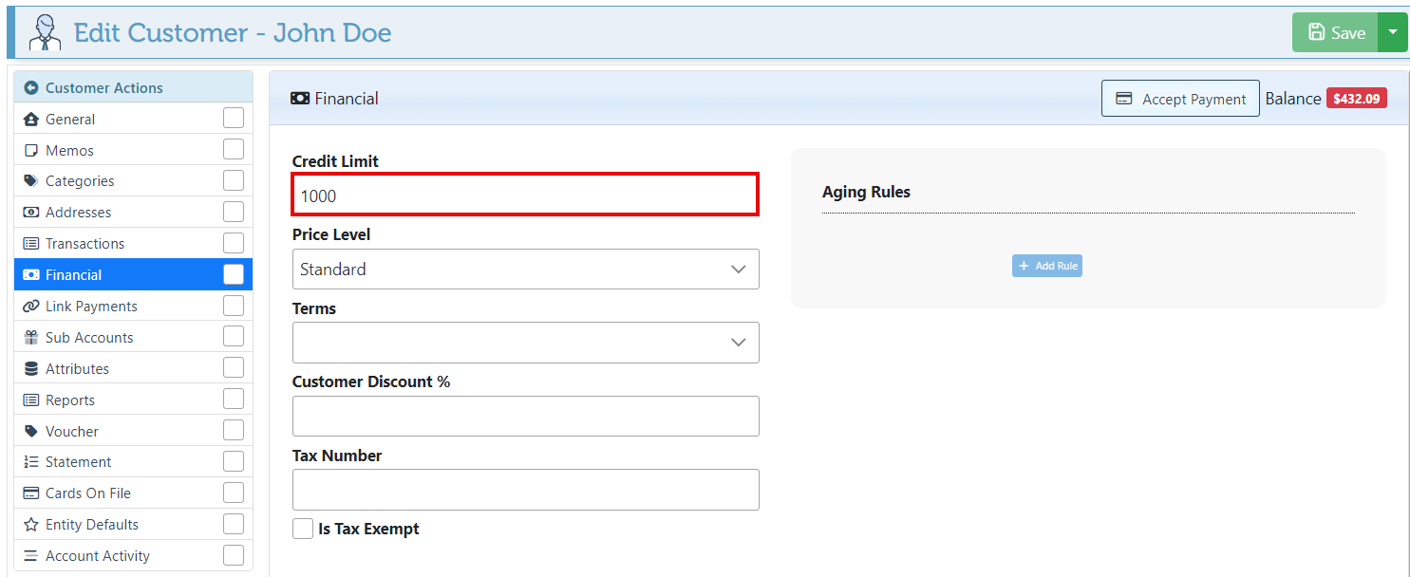Check the Is Tax Exempt checkbox

303,529
